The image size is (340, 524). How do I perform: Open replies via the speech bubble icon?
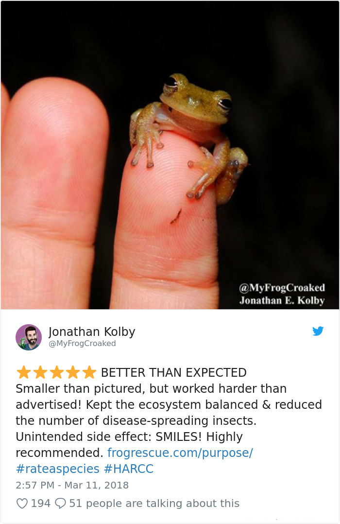(60, 503)
